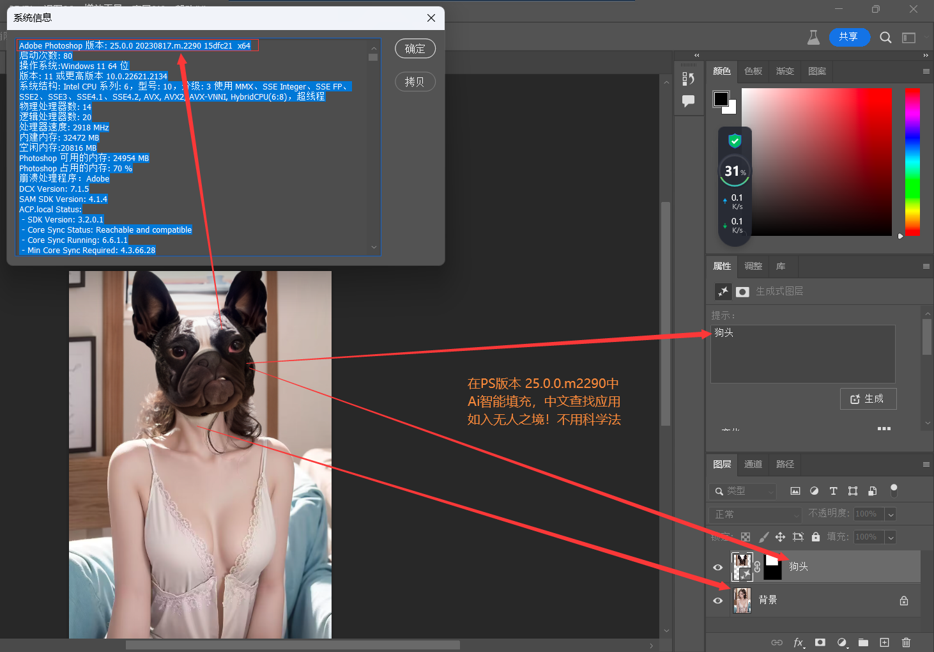The image size is (934, 652).
Task: Switch to the 调整 tab
Action: click(x=753, y=267)
